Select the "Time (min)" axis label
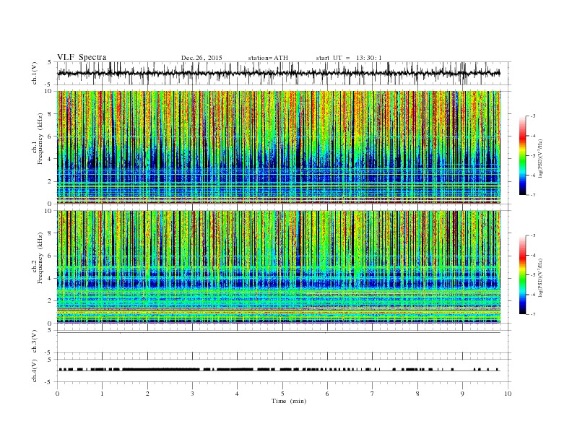The width and height of the screenshot is (572, 442). [x=289, y=401]
